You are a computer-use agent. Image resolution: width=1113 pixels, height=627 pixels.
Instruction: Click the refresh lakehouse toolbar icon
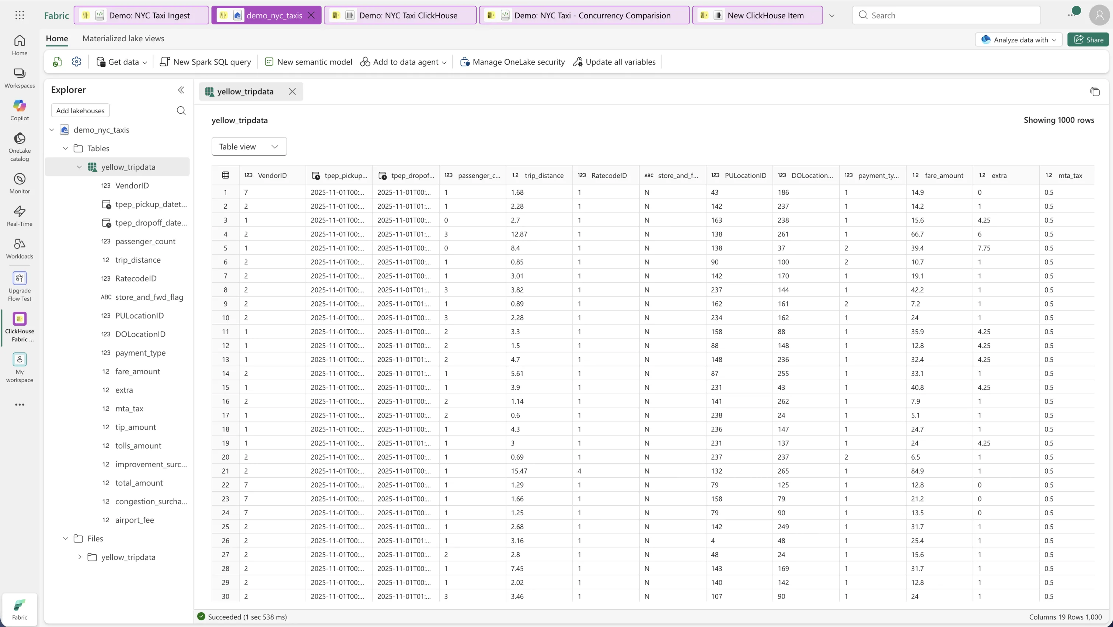[x=57, y=62]
